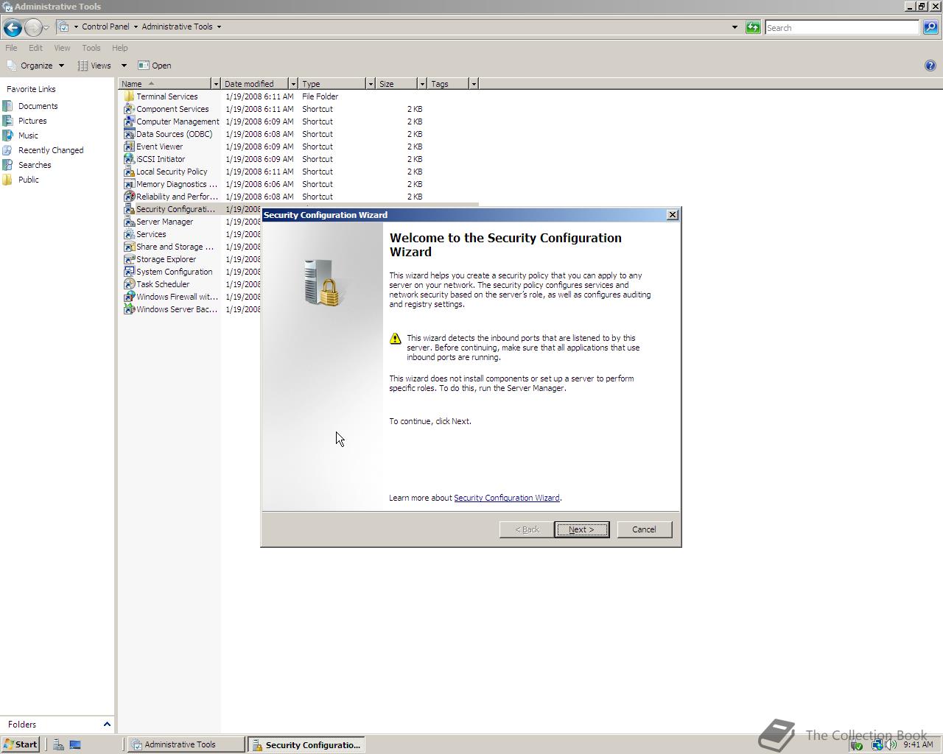
Task: Select the Computer Management shortcut icon
Action: tap(129, 121)
